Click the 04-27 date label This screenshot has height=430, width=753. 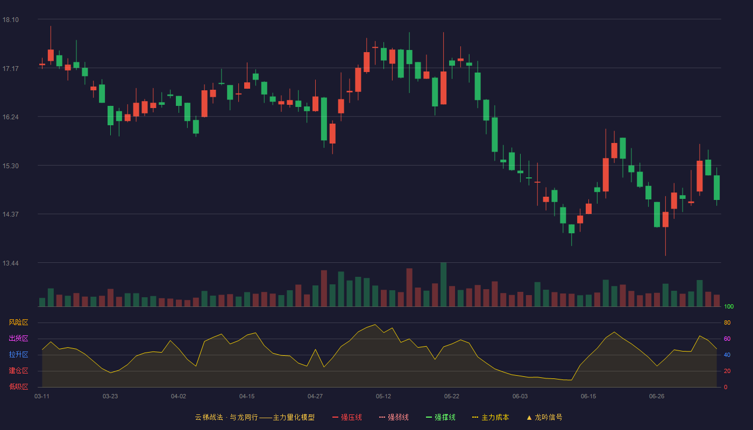(315, 396)
